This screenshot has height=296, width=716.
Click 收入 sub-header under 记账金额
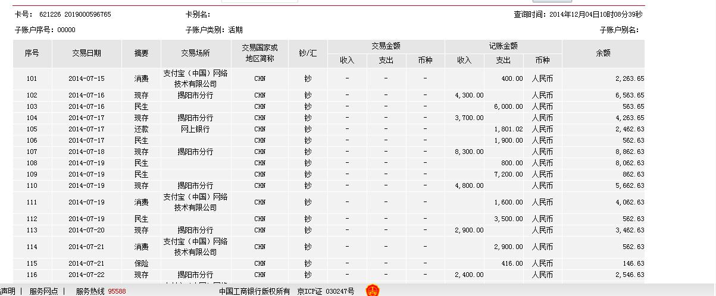[x=464, y=61]
